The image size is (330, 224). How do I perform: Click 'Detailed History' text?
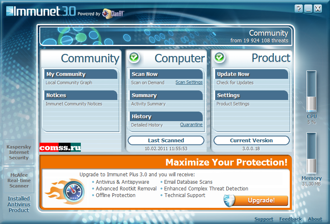(147, 125)
